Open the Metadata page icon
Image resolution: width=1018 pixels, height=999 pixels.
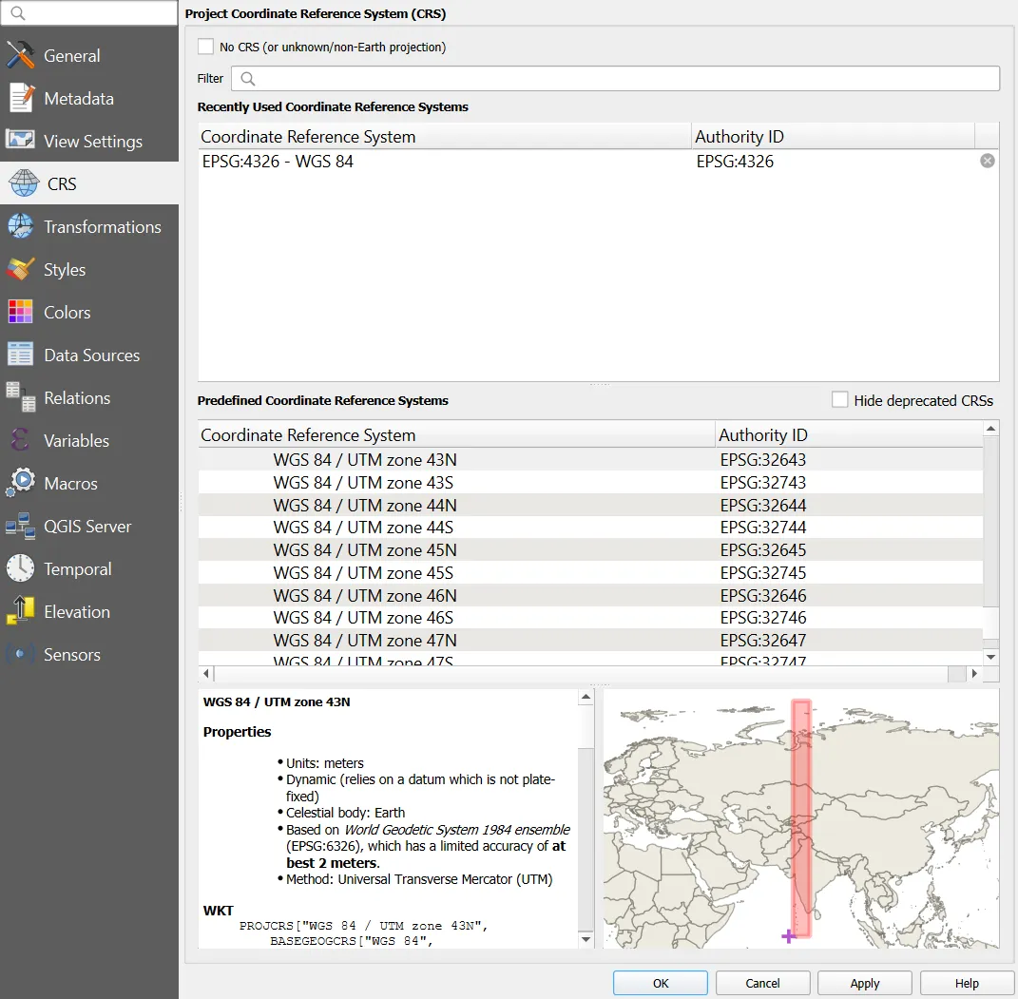pyautogui.click(x=22, y=98)
